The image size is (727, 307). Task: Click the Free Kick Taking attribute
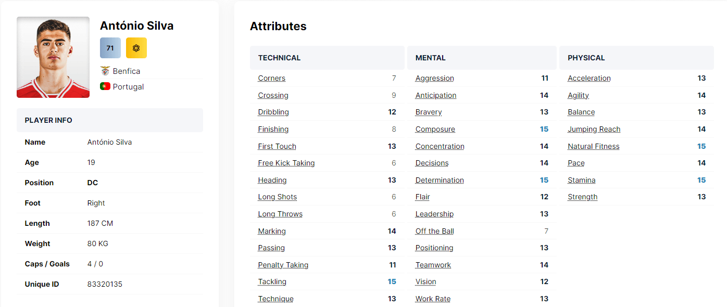286,163
